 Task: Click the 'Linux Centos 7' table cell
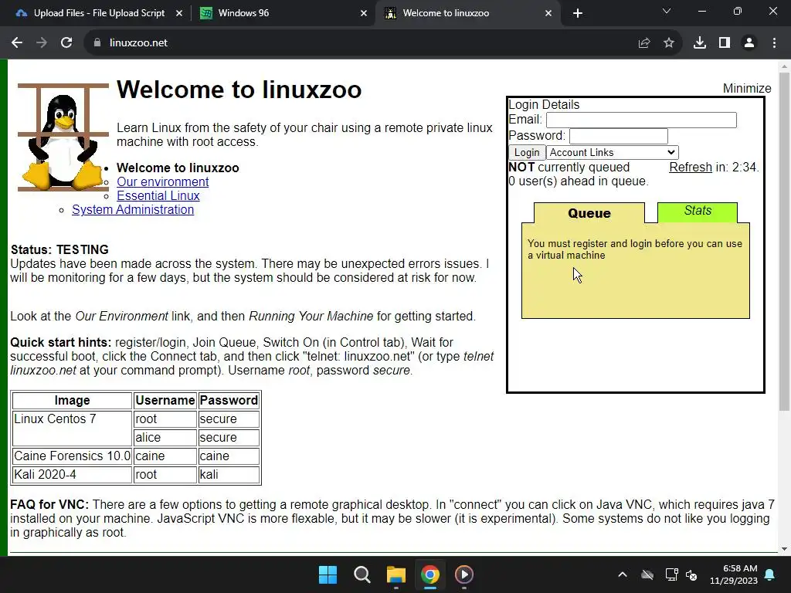[72, 428]
